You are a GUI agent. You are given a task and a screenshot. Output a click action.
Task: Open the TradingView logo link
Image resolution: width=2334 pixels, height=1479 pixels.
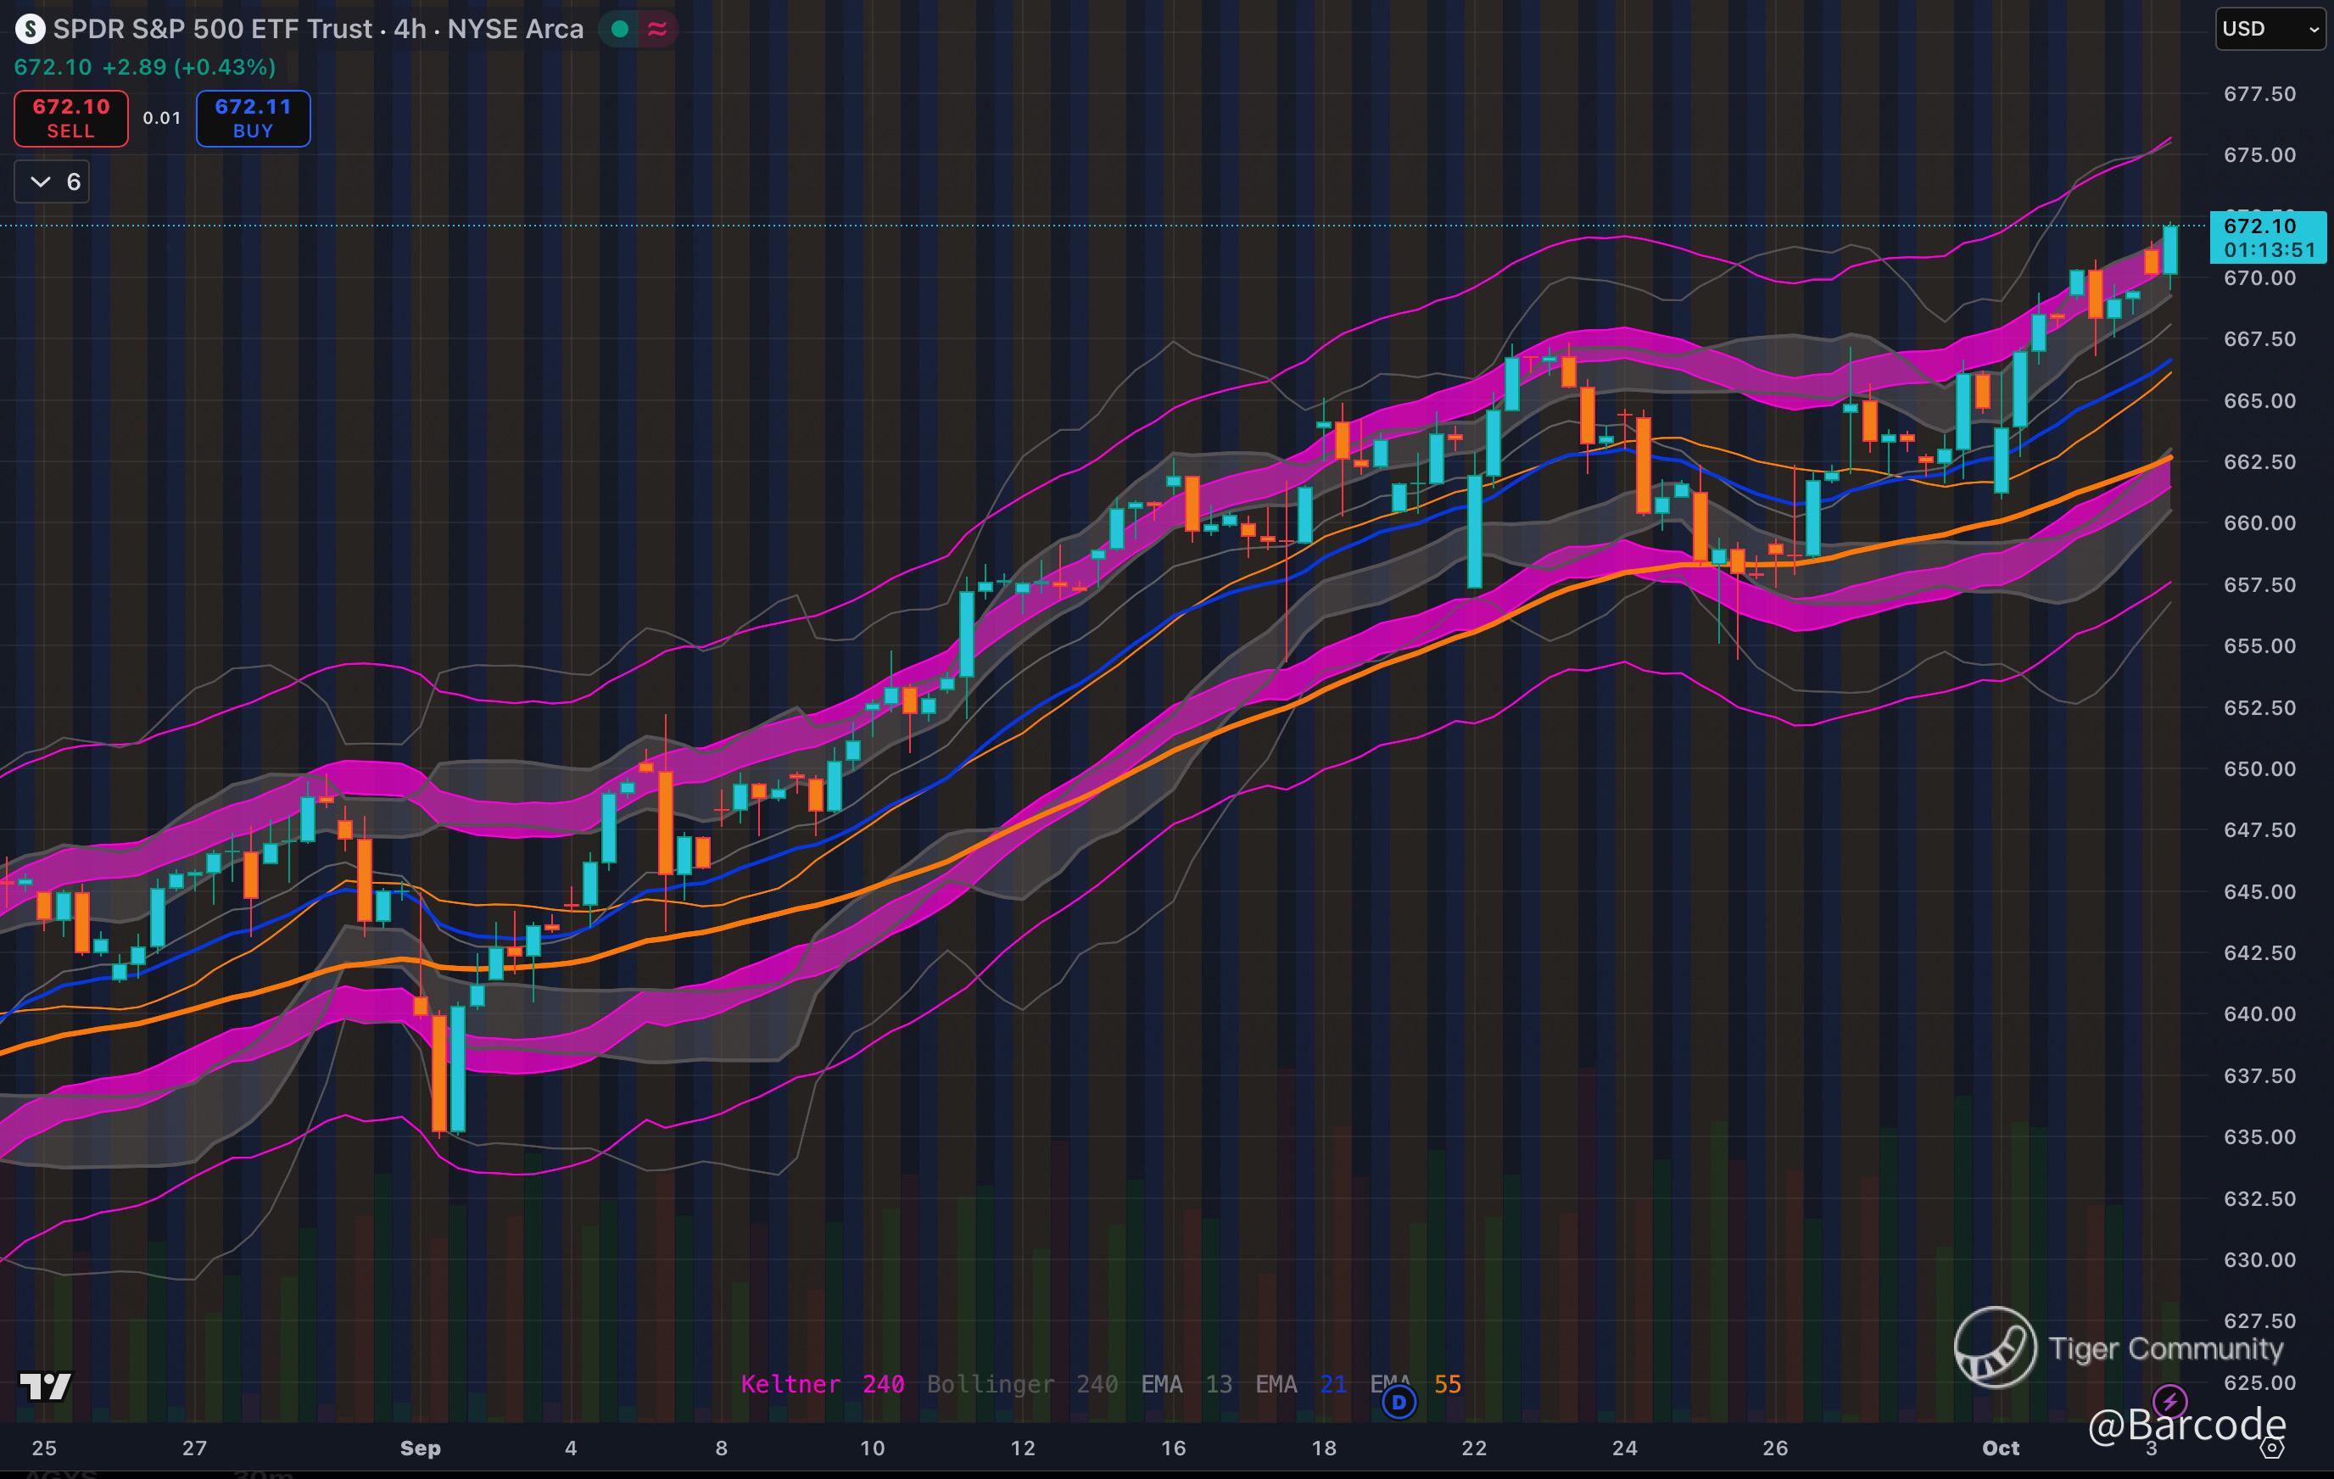pos(45,1387)
